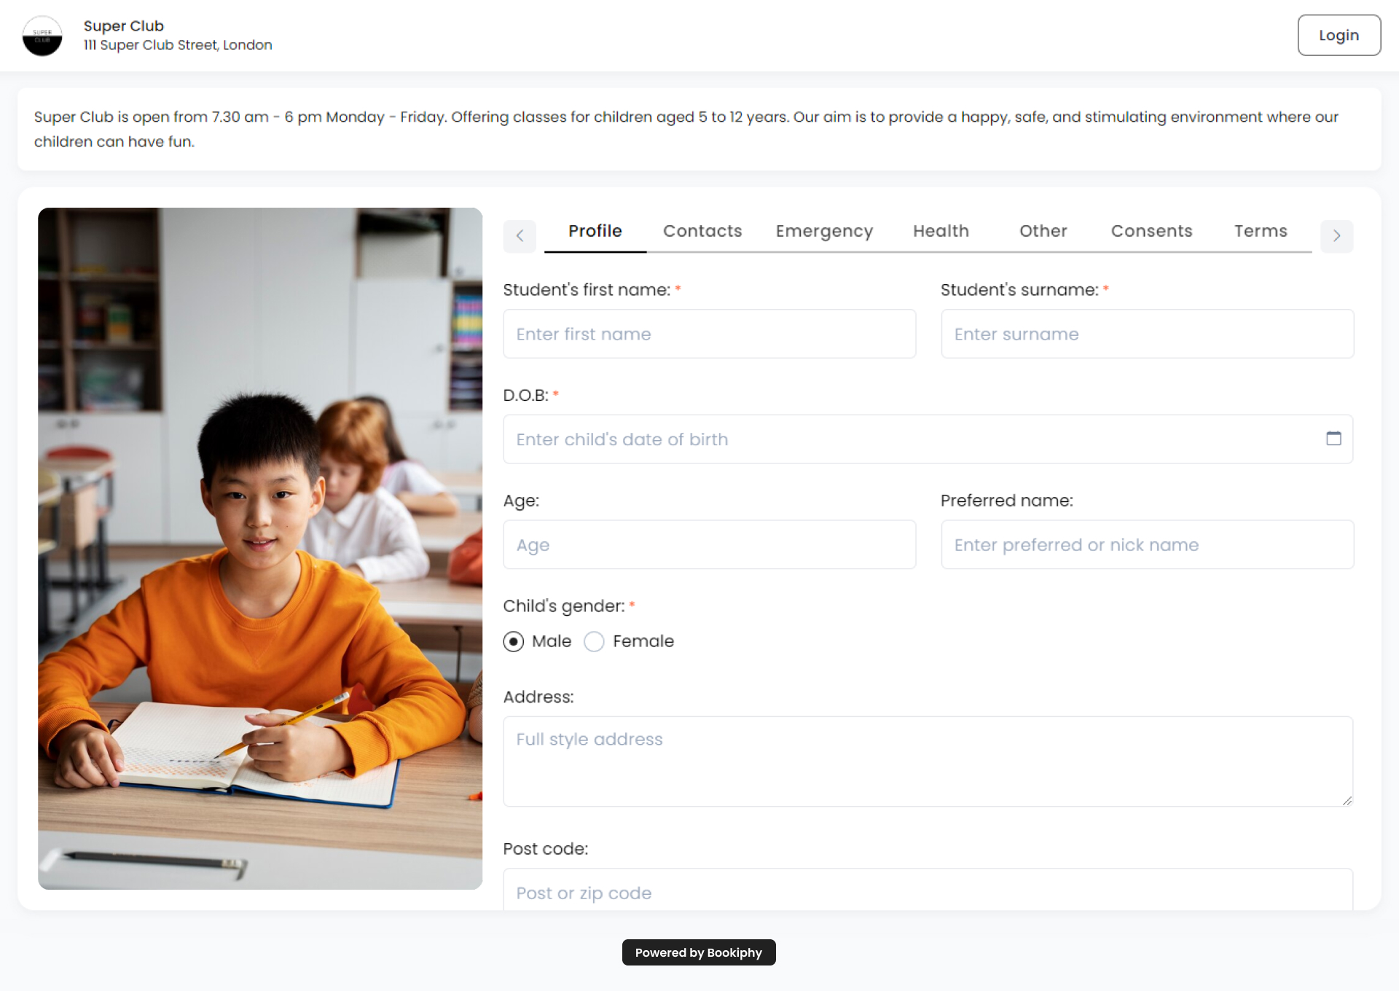Select the Male gender radio button
Image resolution: width=1399 pixels, height=991 pixels.
click(514, 642)
